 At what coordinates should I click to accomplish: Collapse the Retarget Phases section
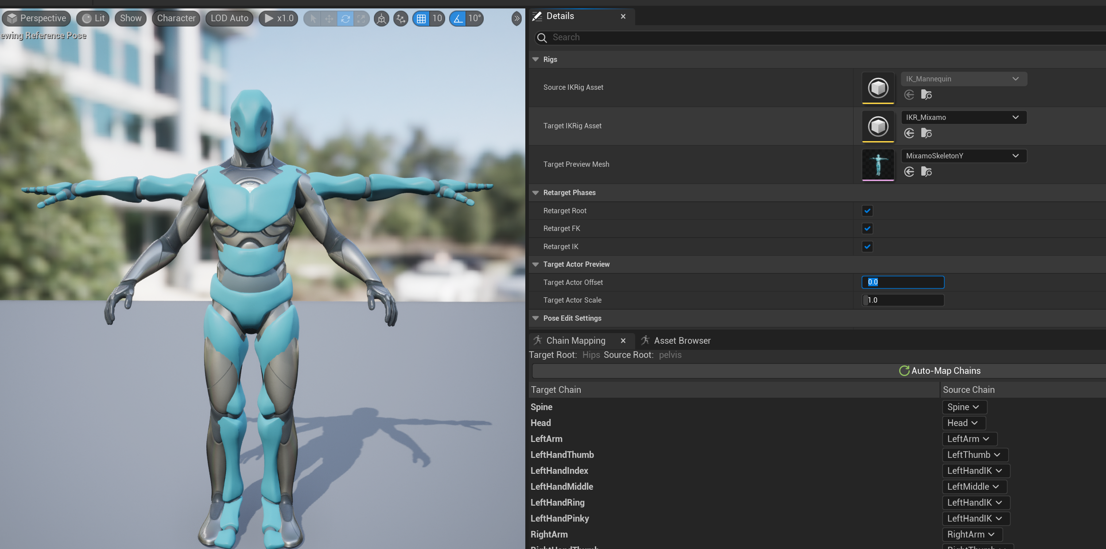pos(536,192)
